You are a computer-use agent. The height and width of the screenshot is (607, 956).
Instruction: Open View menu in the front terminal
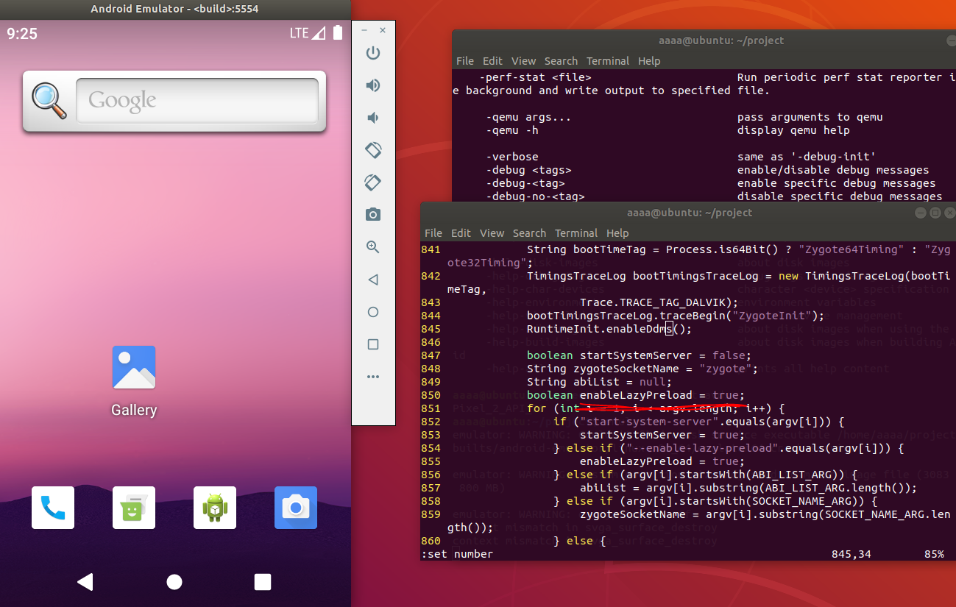coord(492,233)
